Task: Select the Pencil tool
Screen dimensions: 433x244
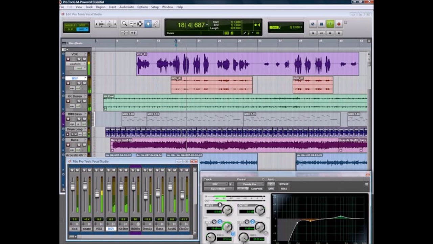Action: [155, 24]
